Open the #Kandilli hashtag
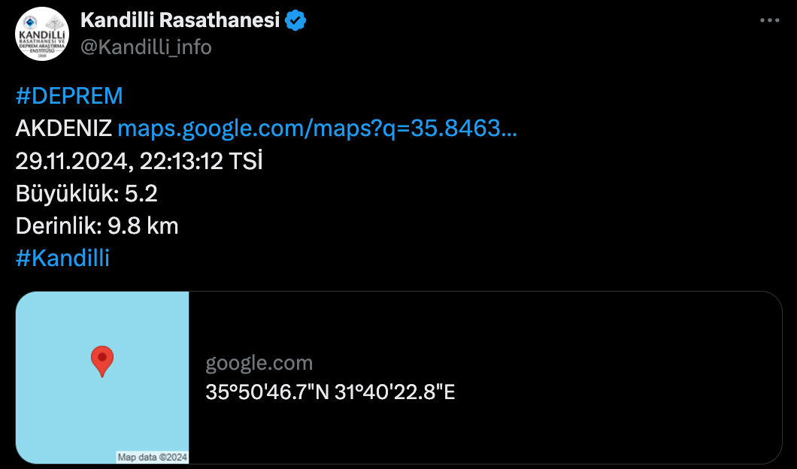 (62, 258)
